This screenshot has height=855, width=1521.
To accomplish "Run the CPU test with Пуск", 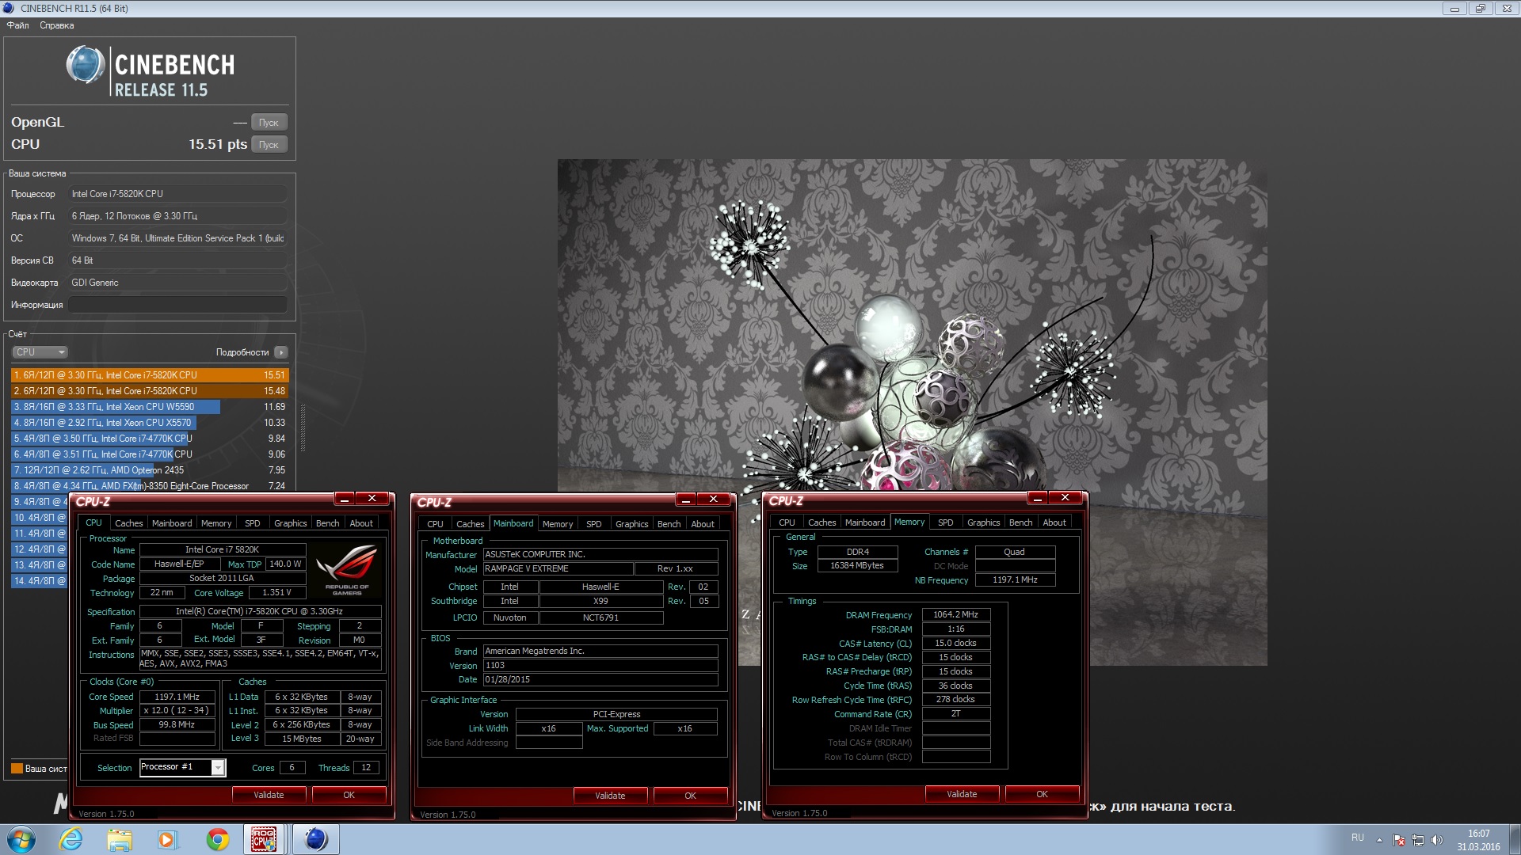I will pos(269,145).
